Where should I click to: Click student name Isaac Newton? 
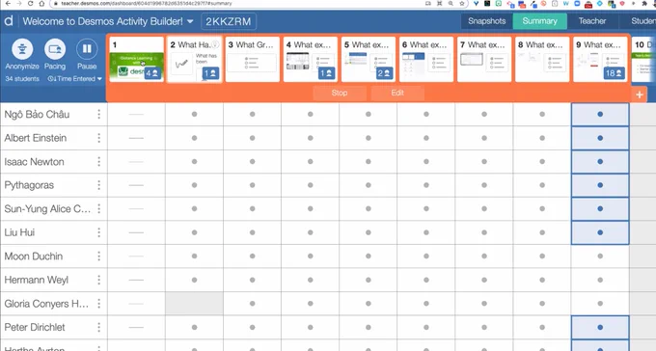tap(35, 161)
